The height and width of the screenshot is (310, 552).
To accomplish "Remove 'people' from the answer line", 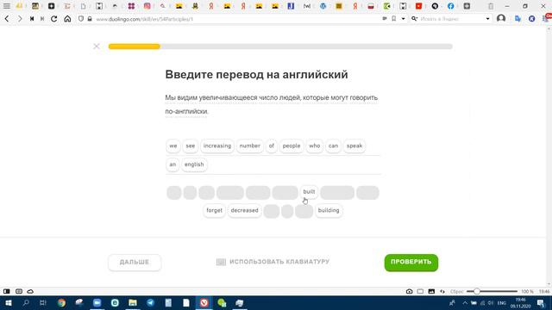I will click(x=292, y=146).
